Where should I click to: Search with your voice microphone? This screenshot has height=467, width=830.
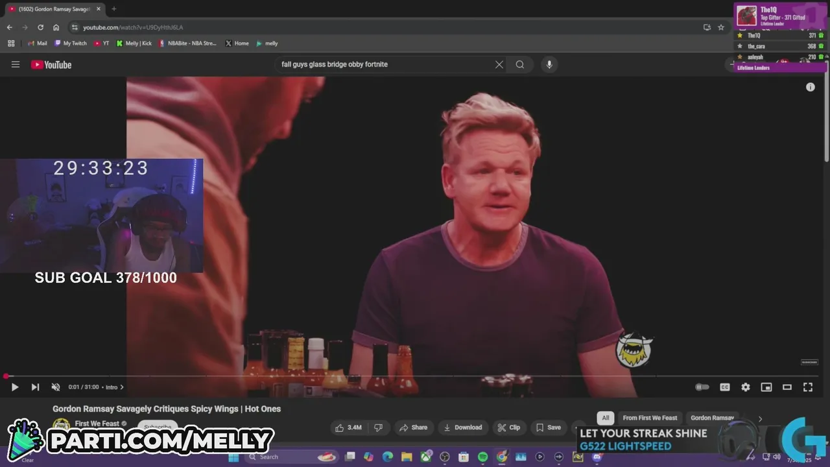549,64
